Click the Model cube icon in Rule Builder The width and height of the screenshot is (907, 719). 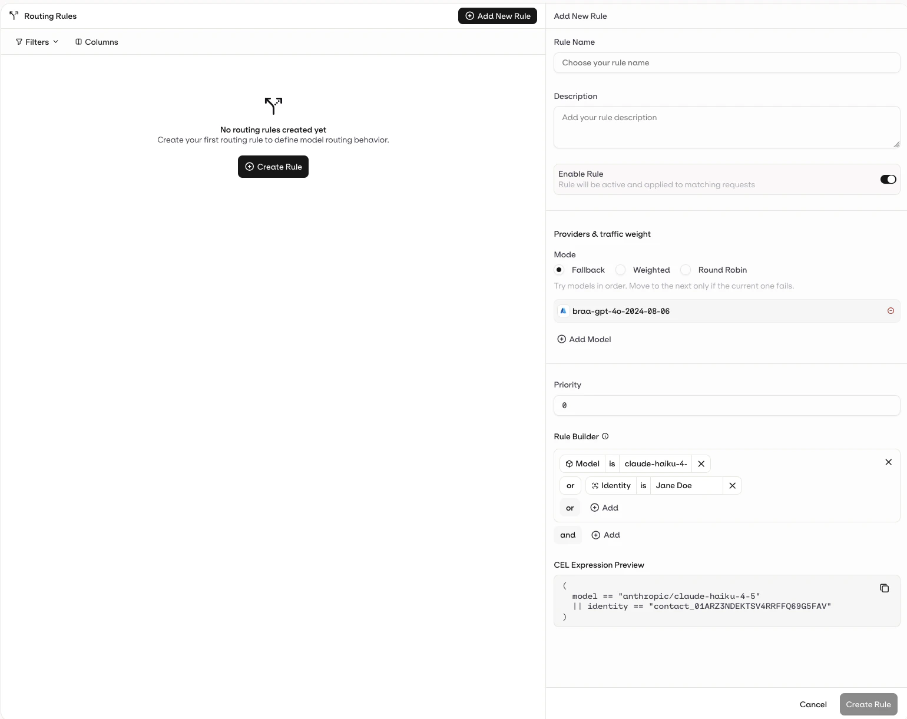pyautogui.click(x=569, y=463)
